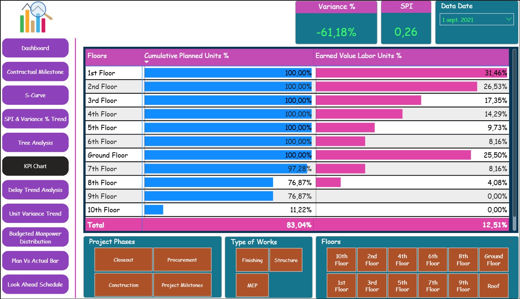Viewport: 520px width, 299px height.
Task: Click the 2nd Floor row label
Action: point(102,86)
